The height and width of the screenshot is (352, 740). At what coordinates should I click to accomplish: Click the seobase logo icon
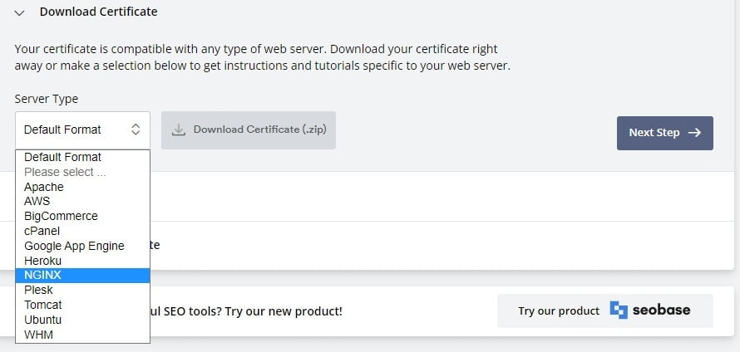tap(619, 310)
